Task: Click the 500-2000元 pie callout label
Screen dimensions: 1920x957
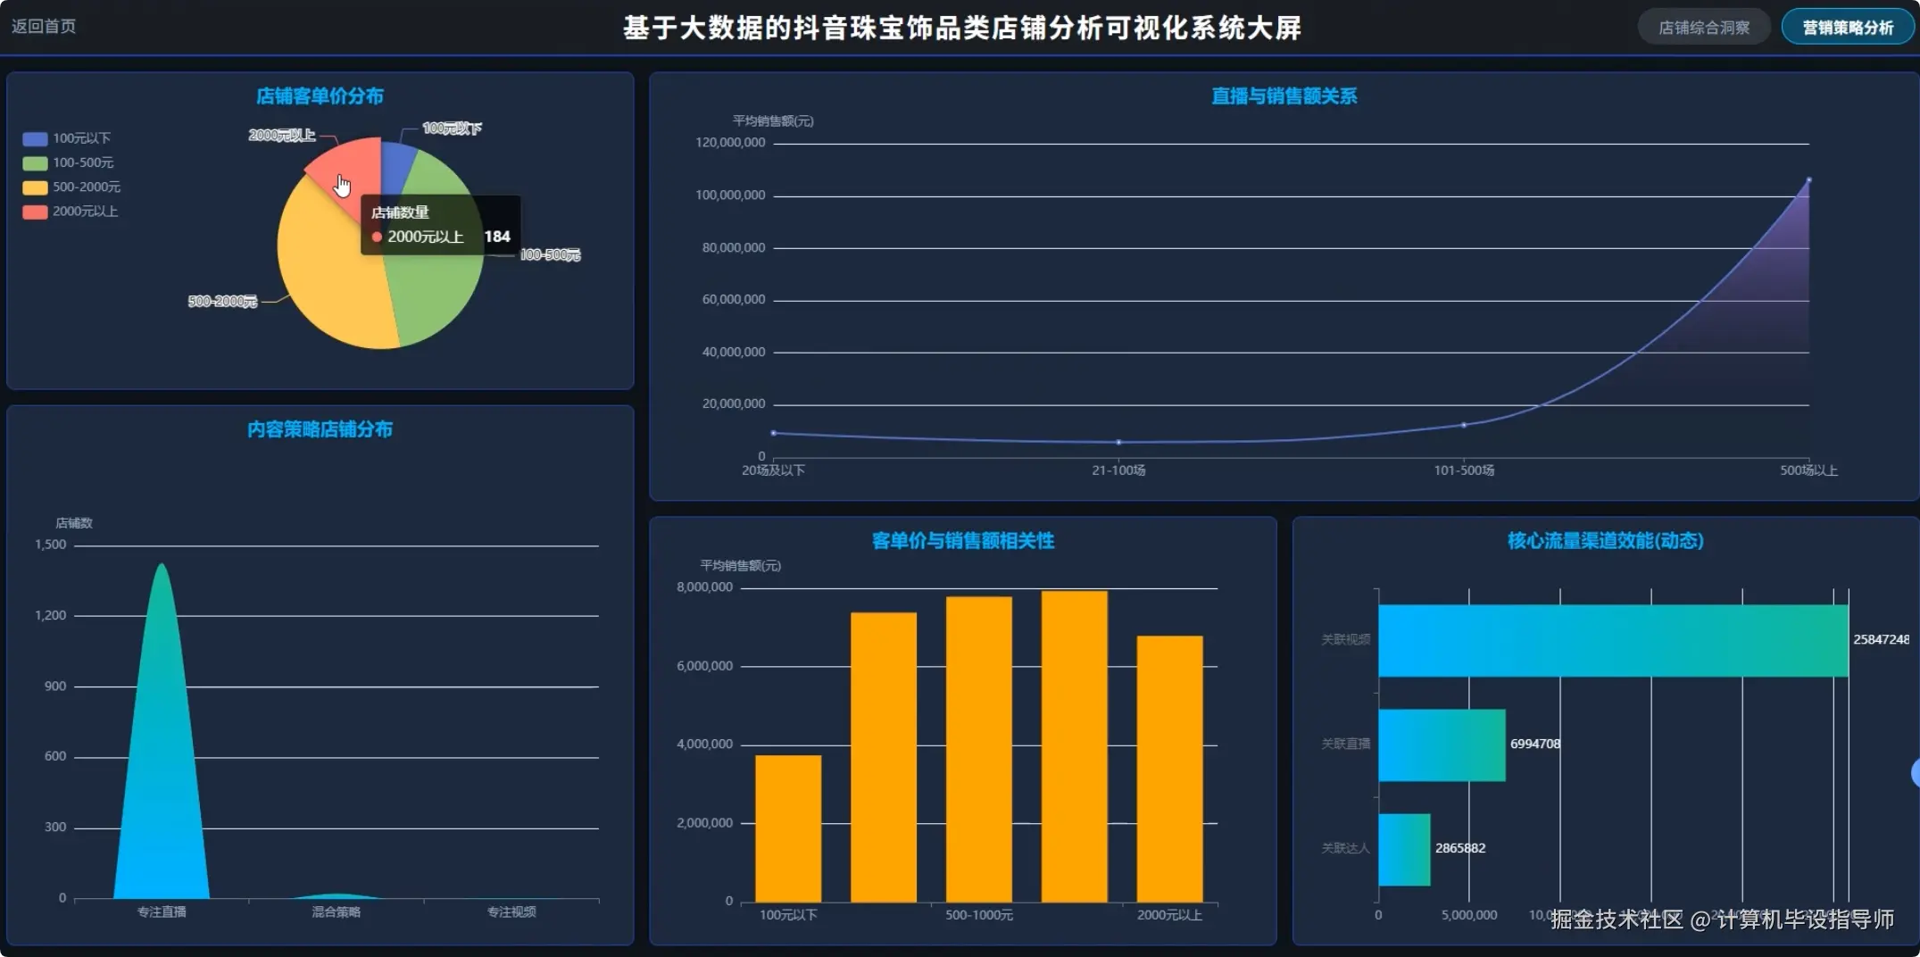Action: [x=222, y=302]
